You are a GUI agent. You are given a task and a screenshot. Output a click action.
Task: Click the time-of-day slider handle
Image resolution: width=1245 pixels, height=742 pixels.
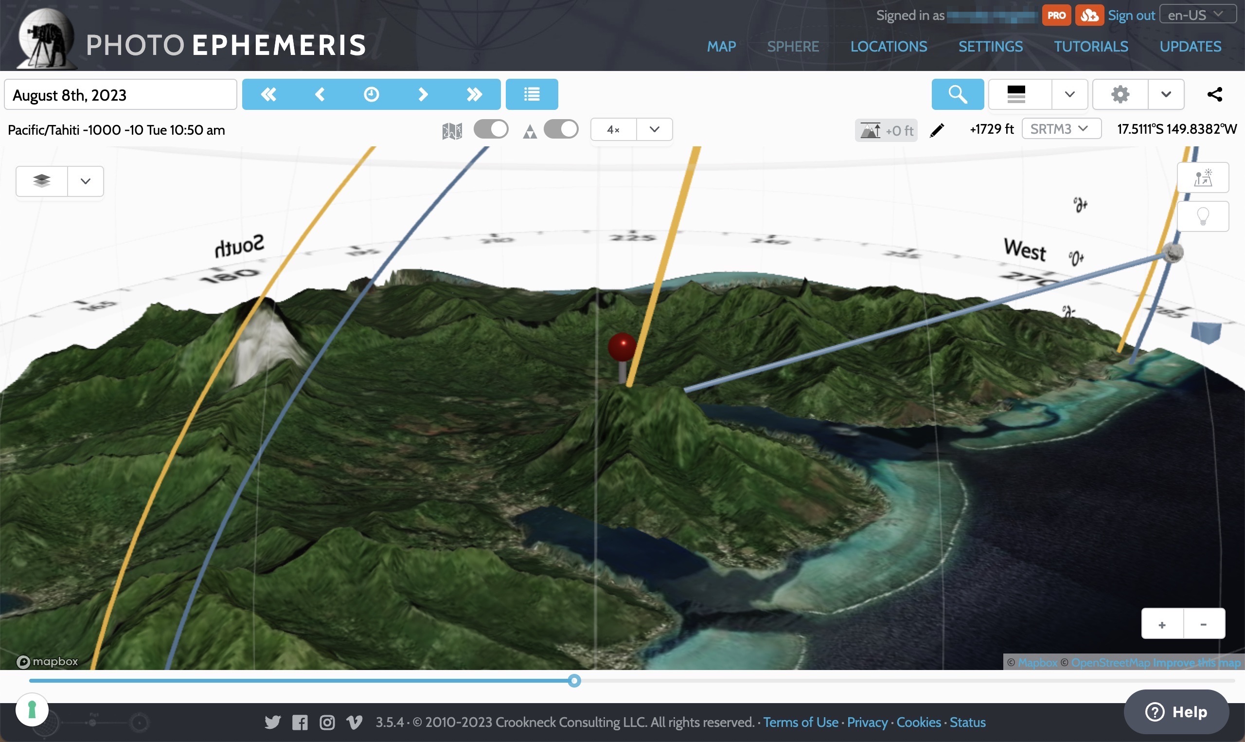574,681
